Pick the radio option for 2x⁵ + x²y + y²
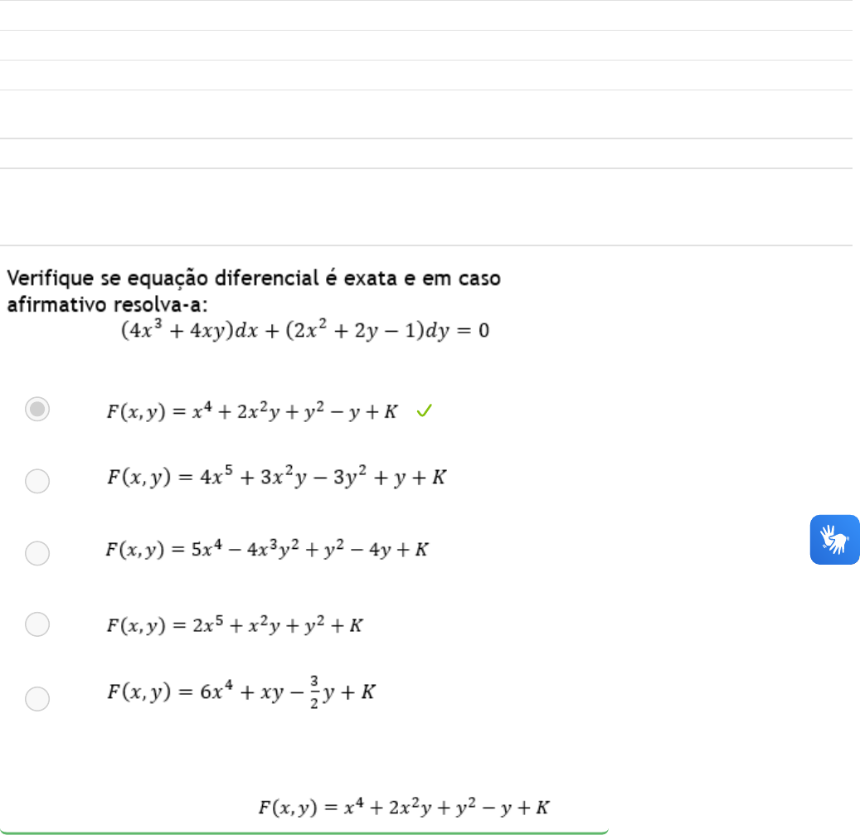The width and height of the screenshot is (860, 835). tap(37, 624)
